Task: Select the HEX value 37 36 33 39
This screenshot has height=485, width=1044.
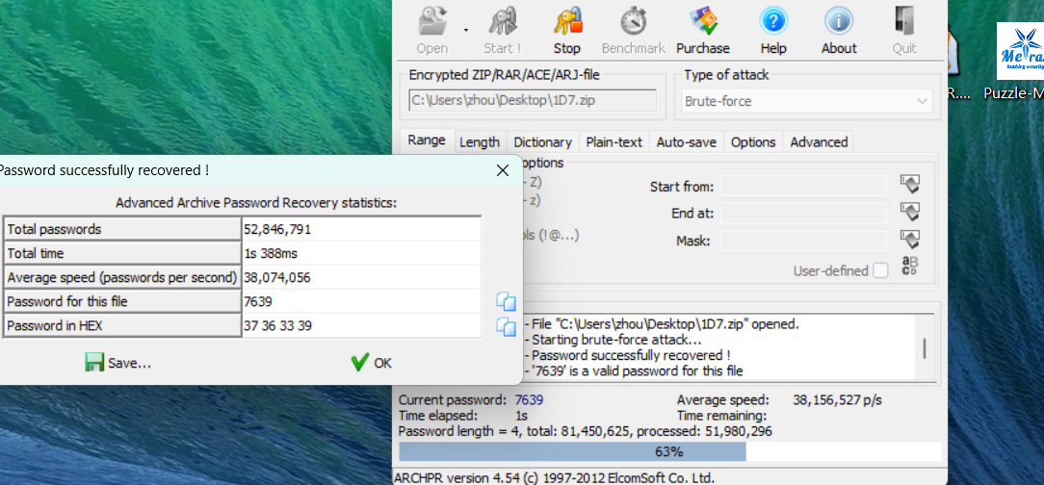Action: 361,325
